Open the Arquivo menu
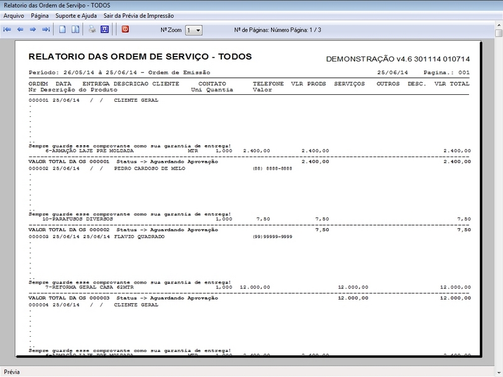This screenshot has height=377, width=503. point(13,16)
